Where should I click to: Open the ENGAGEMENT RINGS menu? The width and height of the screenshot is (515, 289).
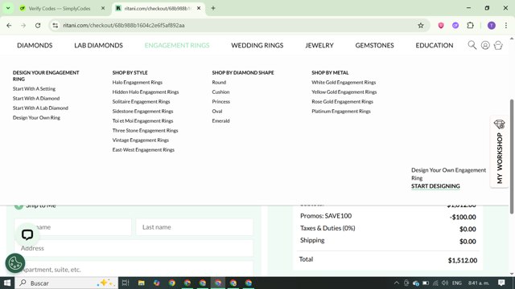177,45
